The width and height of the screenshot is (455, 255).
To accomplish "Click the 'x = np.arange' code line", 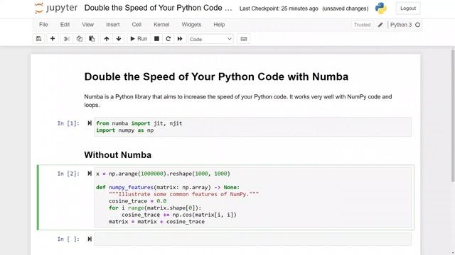I will point(163,174).
